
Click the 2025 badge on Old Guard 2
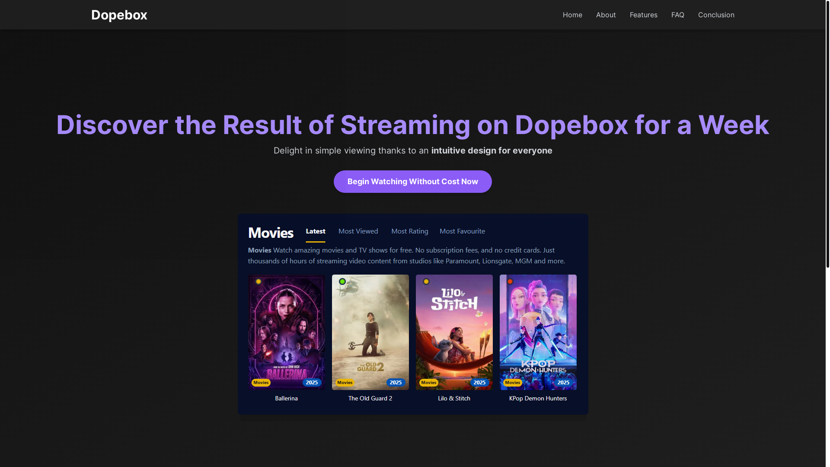396,382
